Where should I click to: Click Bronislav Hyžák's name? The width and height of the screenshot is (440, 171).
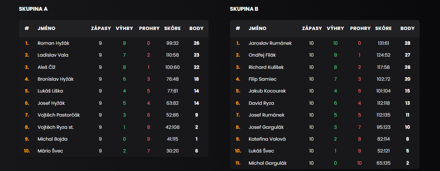[55, 79]
